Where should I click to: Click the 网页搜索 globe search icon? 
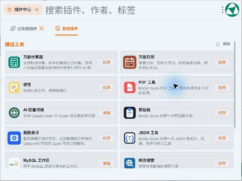(x=130, y=163)
